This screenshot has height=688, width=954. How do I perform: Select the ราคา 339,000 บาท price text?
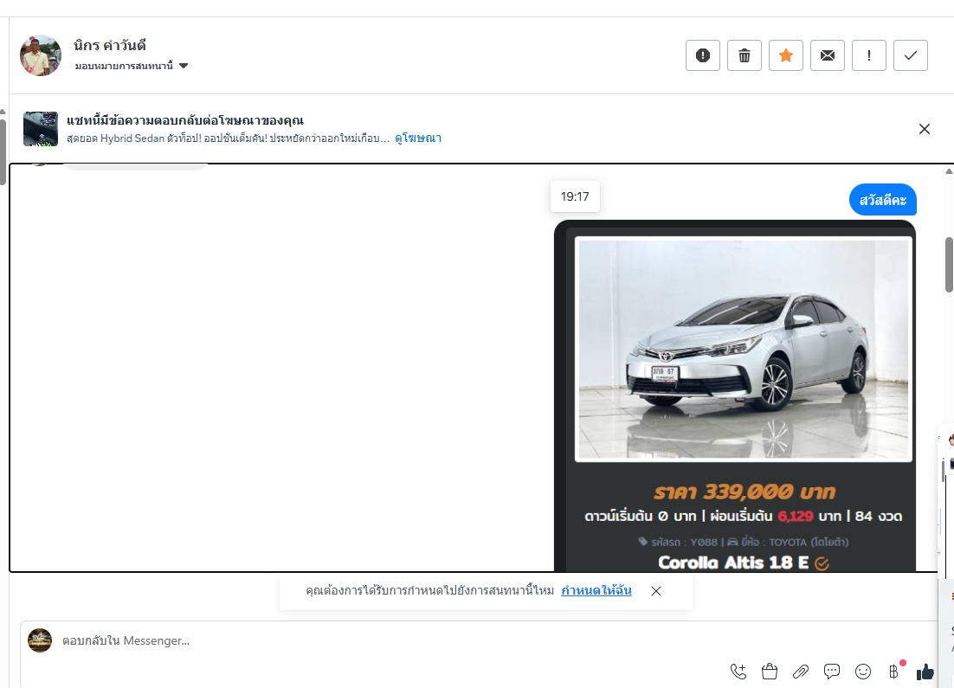click(745, 492)
